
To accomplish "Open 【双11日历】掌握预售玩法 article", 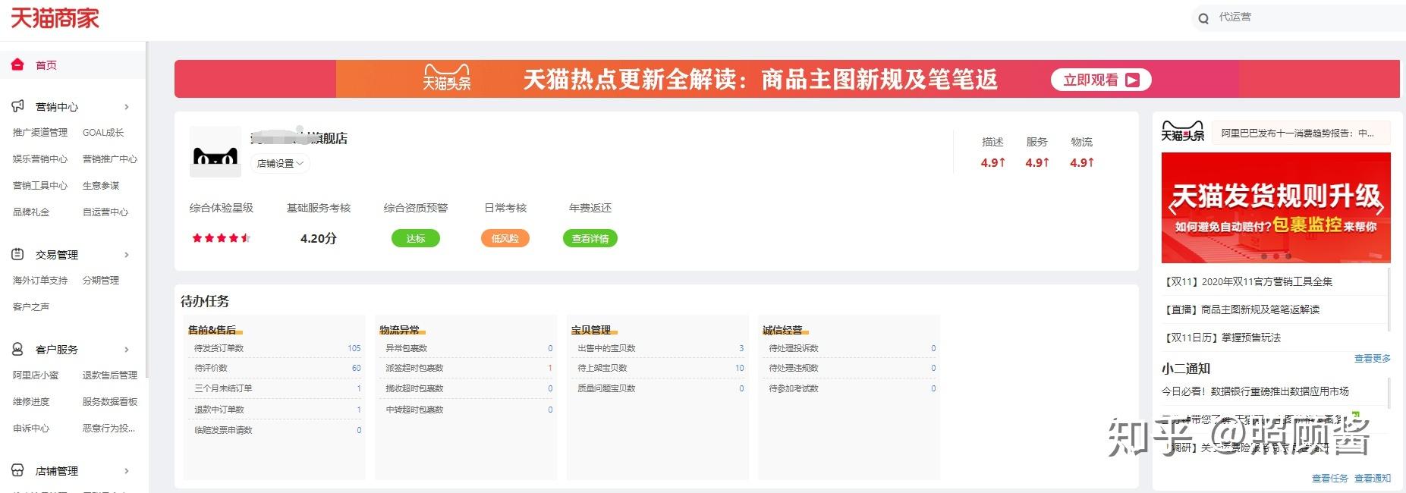I will point(1222,338).
